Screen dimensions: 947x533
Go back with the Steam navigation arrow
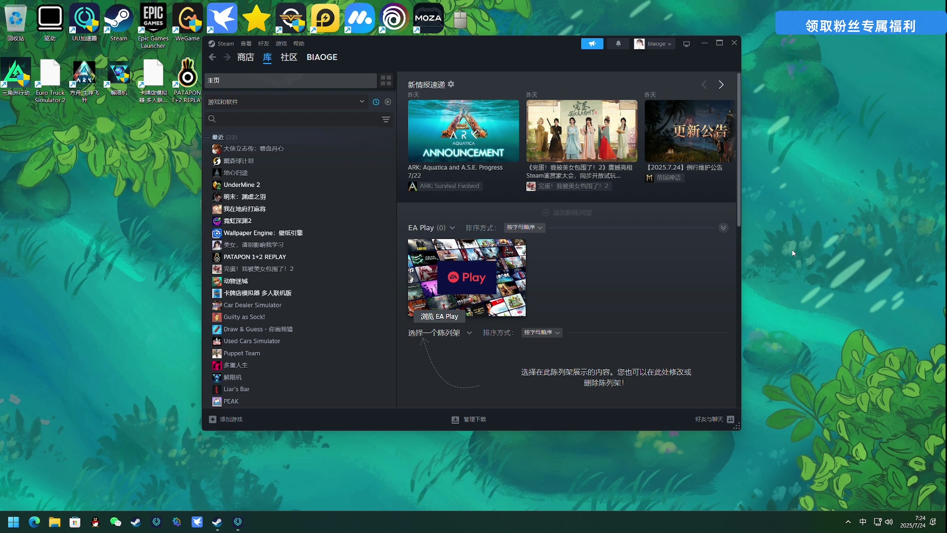(x=212, y=57)
